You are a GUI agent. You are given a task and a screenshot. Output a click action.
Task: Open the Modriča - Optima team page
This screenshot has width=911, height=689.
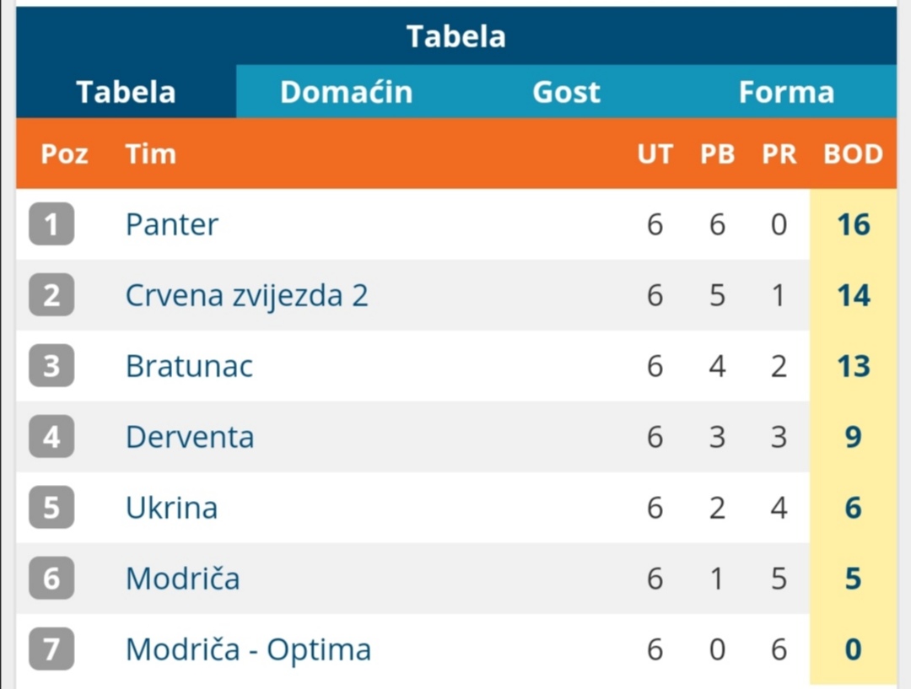(248, 649)
